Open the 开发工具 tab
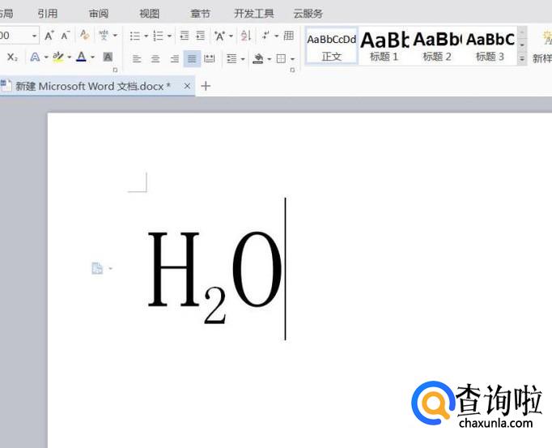 (254, 14)
